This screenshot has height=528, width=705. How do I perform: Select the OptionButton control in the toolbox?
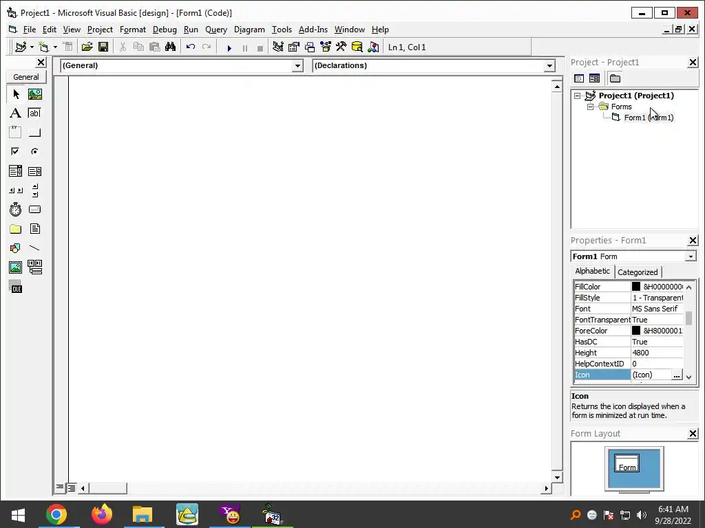[x=34, y=151]
